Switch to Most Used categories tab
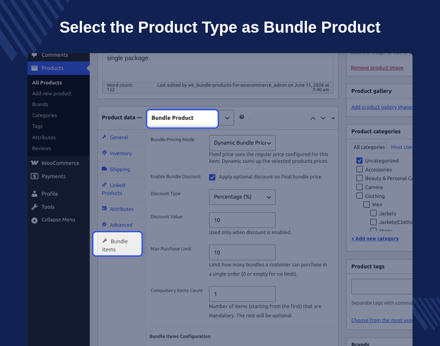 [x=401, y=147]
